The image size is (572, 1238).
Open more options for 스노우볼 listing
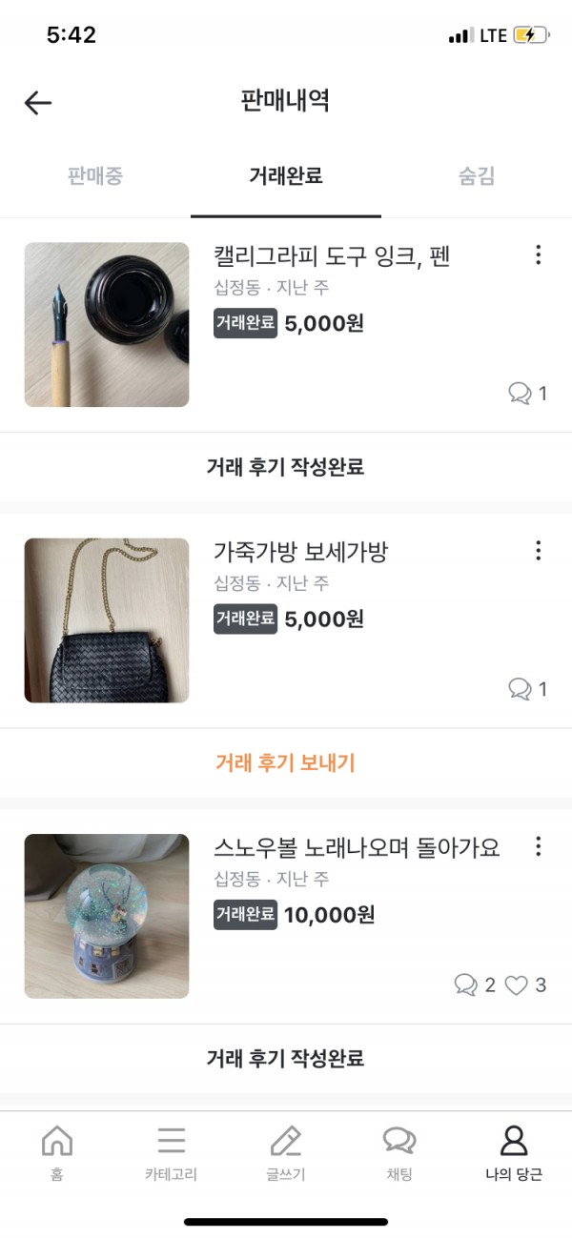click(539, 846)
